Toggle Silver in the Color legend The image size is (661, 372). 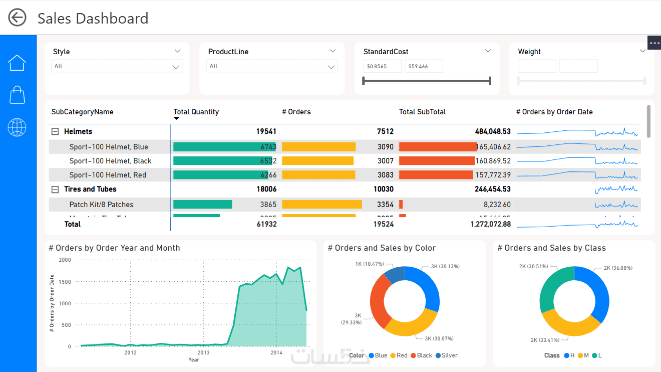[x=447, y=355]
